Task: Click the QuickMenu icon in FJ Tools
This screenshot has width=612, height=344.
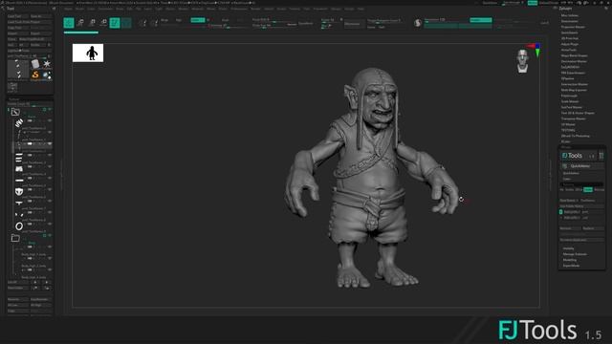Action: (x=565, y=166)
